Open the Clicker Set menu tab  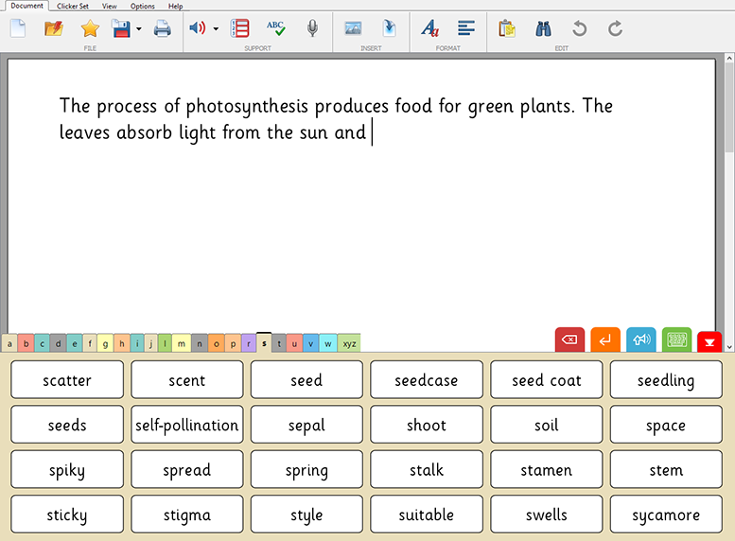point(73,6)
